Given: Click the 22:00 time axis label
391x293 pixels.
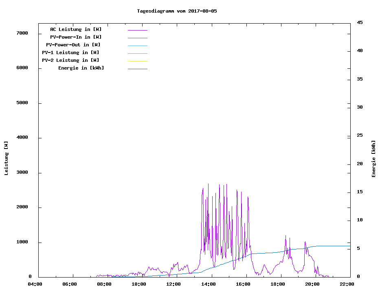Looking at the screenshot, I should (347, 284).
